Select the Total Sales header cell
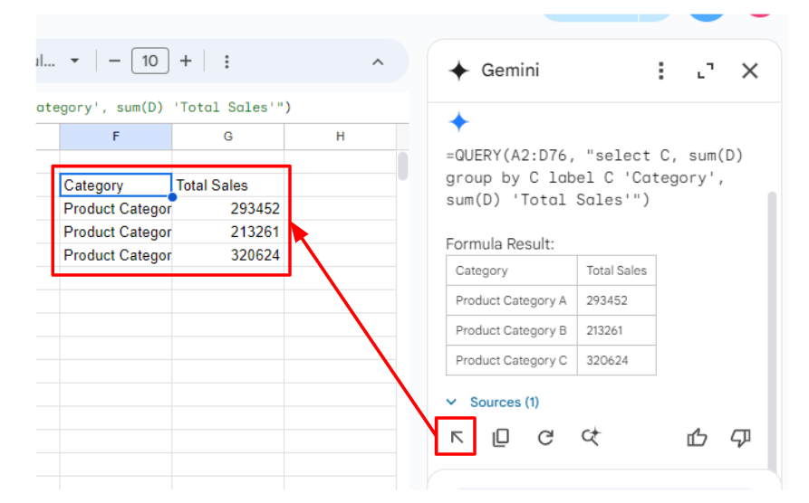Image resolution: width=809 pixels, height=503 pixels. point(228,185)
